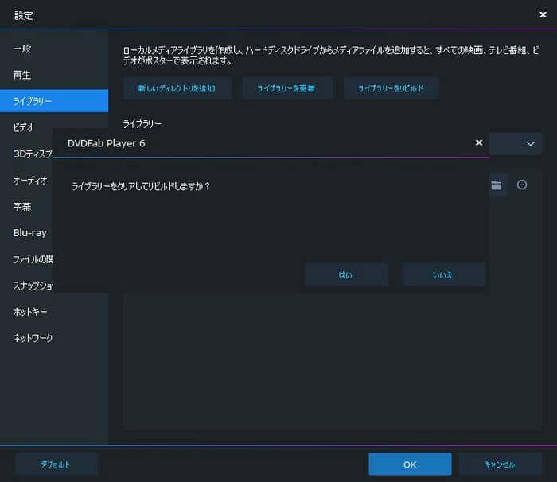557x482 pixels.
Task: Click the ライブラリー section label
Action: click(142, 124)
